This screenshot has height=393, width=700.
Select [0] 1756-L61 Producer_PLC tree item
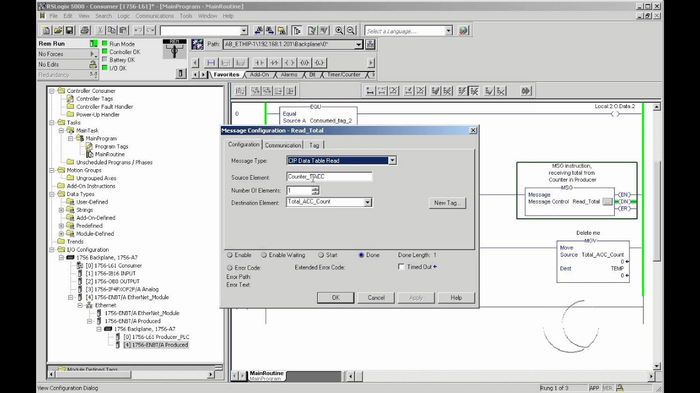(155, 337)
